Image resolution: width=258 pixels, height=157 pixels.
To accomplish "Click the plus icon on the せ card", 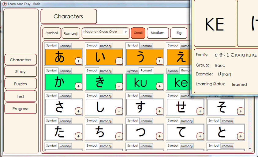I will coord(200,111).
